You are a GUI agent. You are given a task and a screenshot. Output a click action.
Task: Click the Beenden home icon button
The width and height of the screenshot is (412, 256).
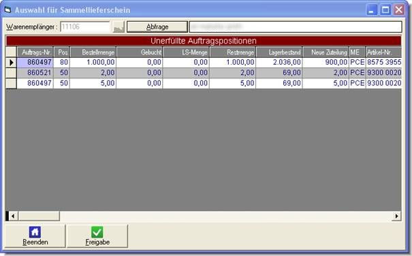(x=35, y=236)
